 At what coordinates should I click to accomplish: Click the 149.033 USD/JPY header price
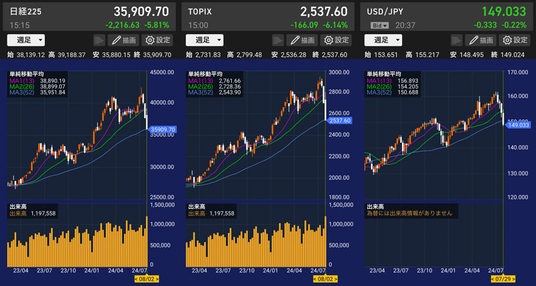click(x=504, y=11)
